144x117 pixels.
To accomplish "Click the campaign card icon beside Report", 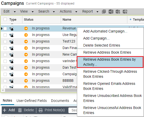I will tap(104, 12).
